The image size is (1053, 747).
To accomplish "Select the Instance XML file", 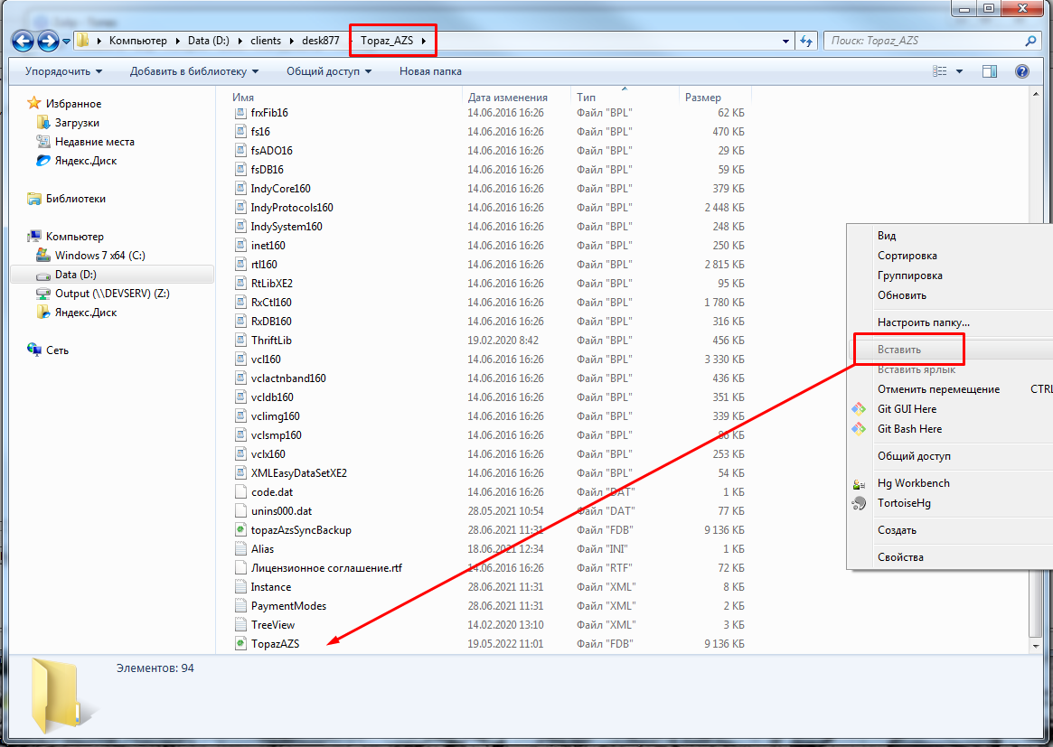I will tap(271, 587).
